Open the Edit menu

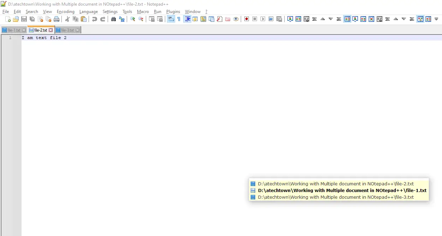pos(17,12)
